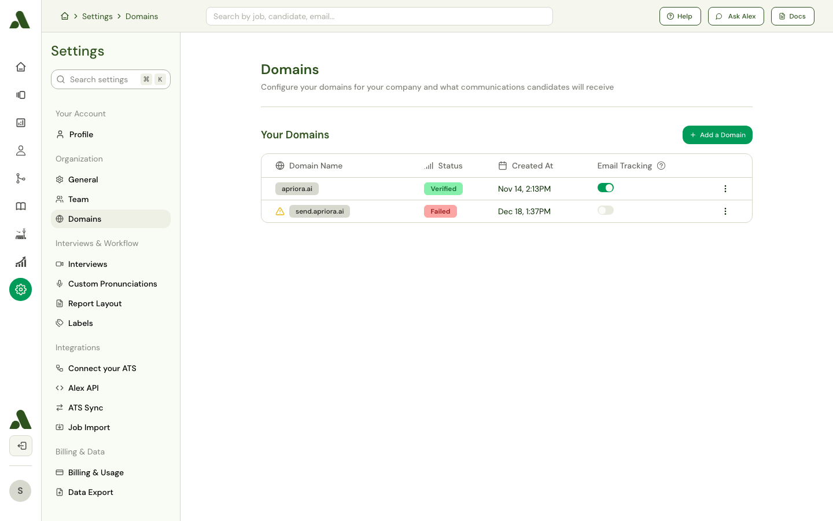
Task: Open the three-dot menu for send.apriora.ai
Action: (725, 211)
